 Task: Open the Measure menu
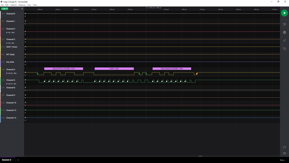[x=22, y=5]
